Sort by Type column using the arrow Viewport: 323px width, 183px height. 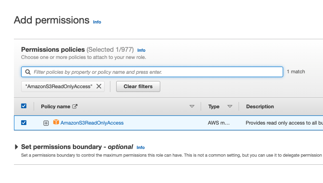point(230,106)
